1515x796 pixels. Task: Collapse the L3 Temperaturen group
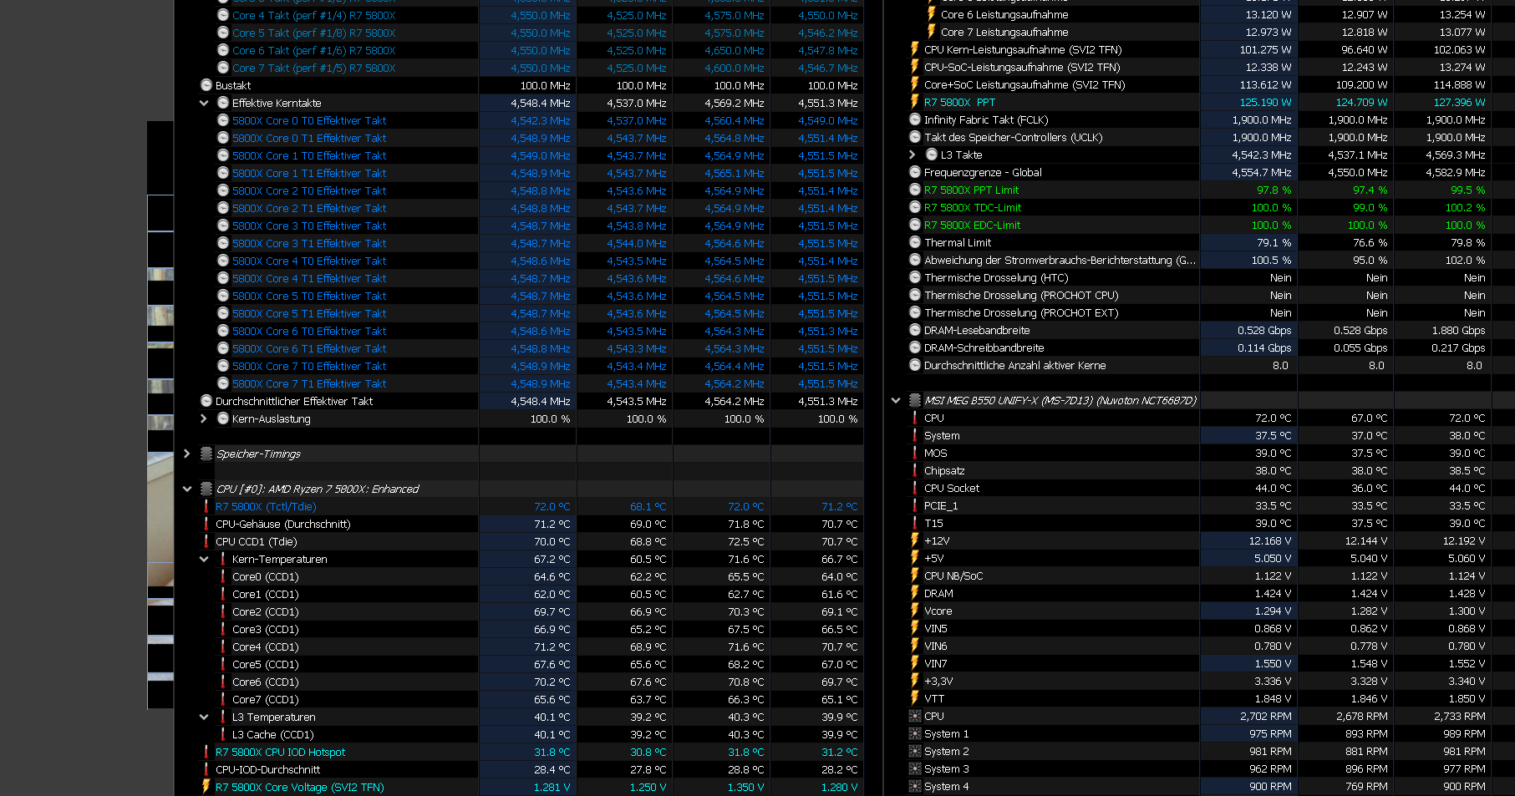point(204,717)
